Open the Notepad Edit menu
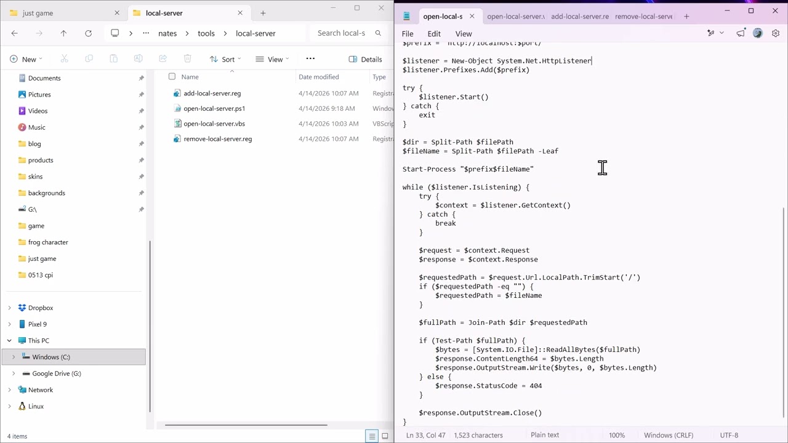Image resolution: width=788 pixels, height=443 pixels. click(434, 34)
